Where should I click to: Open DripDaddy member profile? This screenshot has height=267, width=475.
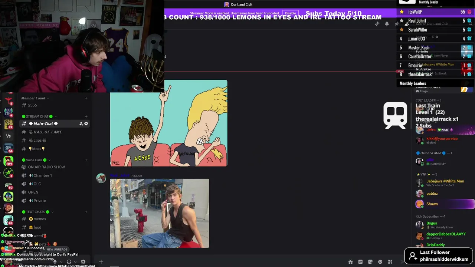pyautogui.click(x=445, y=245)
